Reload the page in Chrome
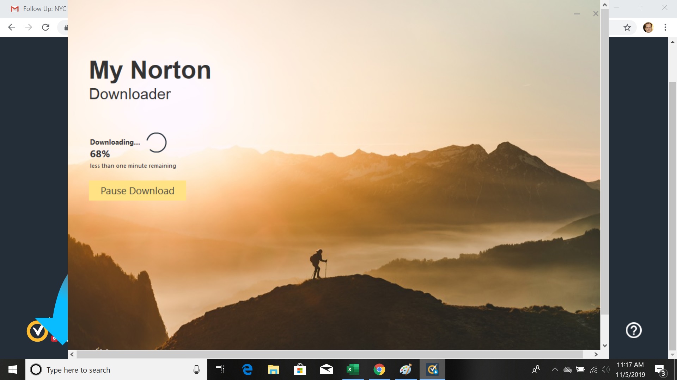 point(45,27)
